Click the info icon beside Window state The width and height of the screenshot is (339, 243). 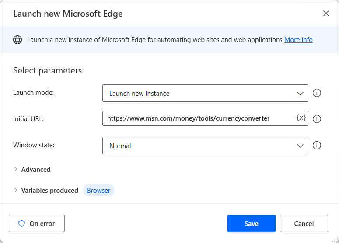click(317, 146)
